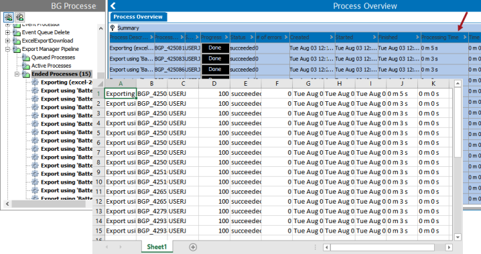Click next sheet navigation arrow near Sheet1
481x254 pixels.
pos(121,247)
